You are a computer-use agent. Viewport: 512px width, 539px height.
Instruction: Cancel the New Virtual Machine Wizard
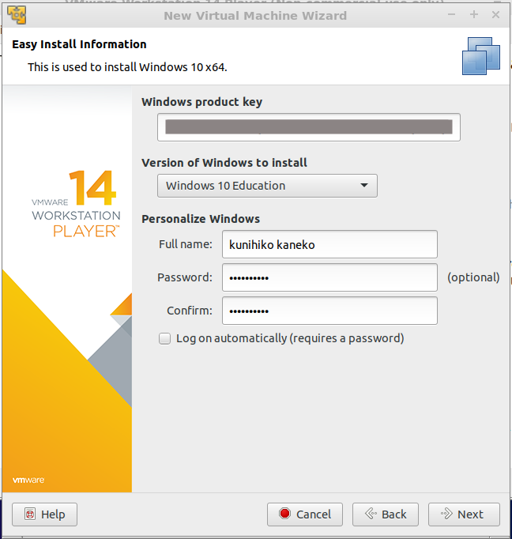[305, 514]
